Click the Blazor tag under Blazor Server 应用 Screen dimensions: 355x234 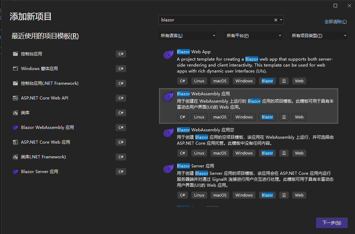click(x=267, y=195)
